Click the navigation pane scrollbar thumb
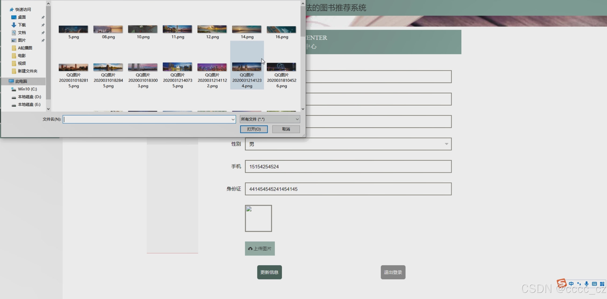The height and width of the screenshot is (299, 607). pyautogui.click(x=48, y=53)
